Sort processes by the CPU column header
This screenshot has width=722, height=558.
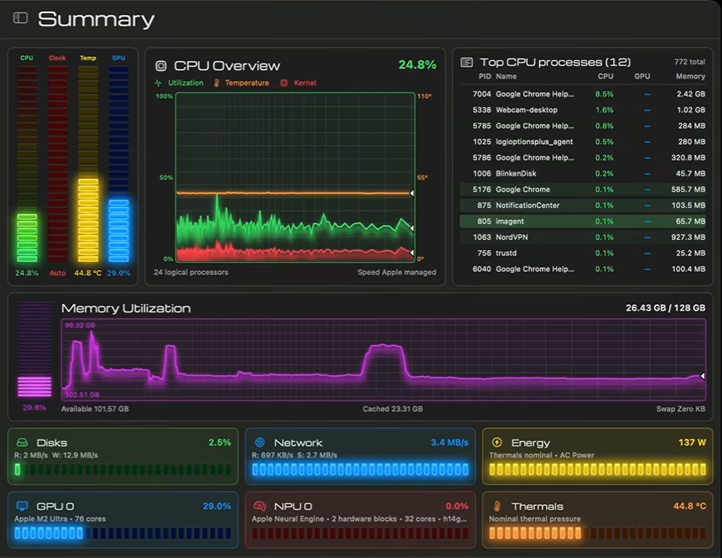click(x=605, y=76)
